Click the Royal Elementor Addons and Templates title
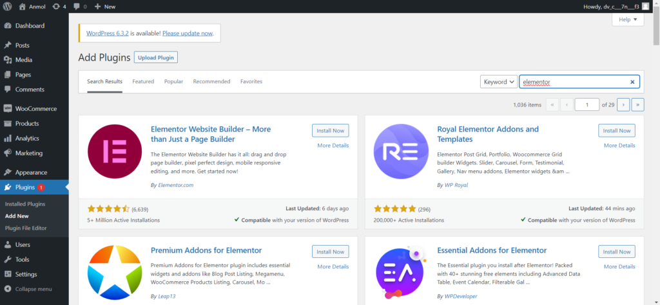The image size is (660, 305). coord(488,134)
